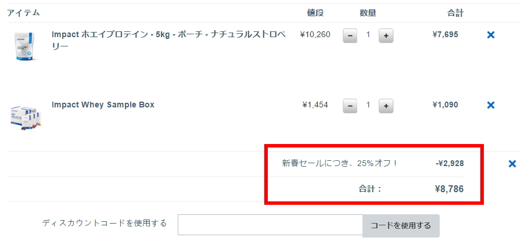Open the protein pouch product thumbnail
The image size is (521, 241).
point(25,46)
